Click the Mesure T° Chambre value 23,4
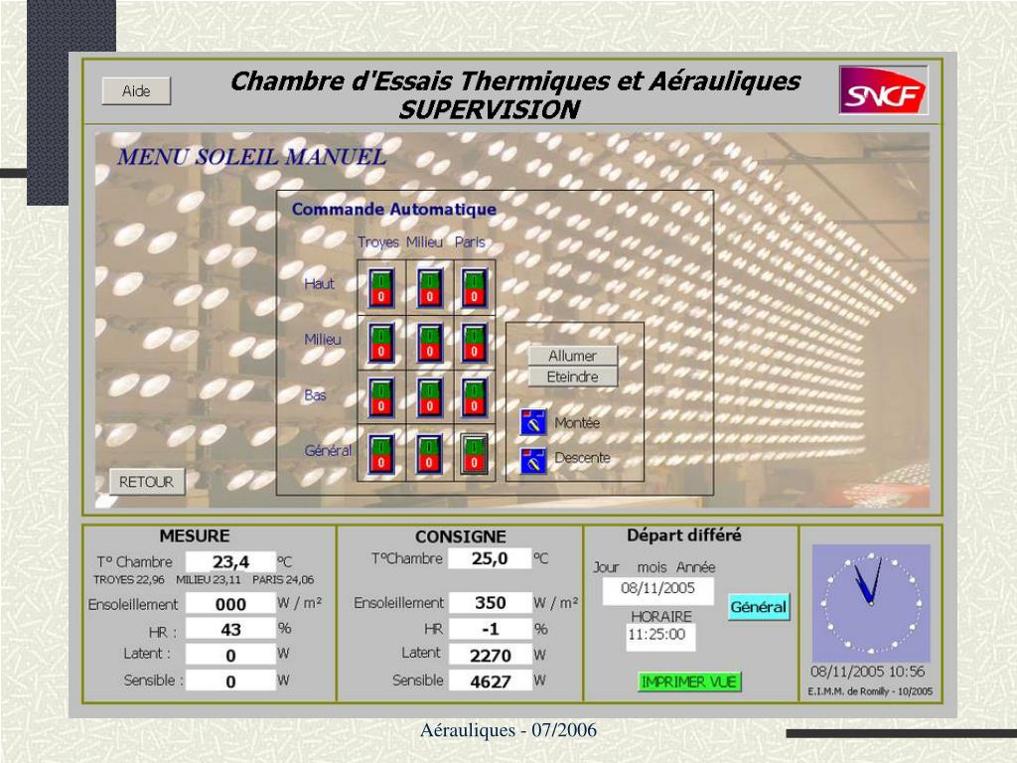1017x763 pixels. click(230, 562)
